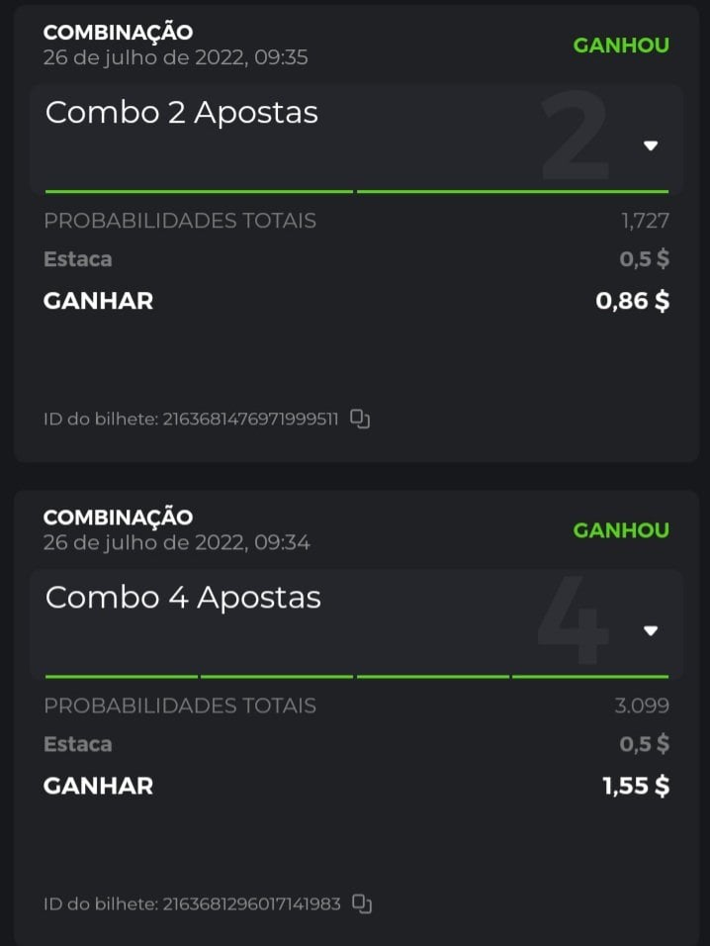The image size is (710, 946).
Task: Select the total odds value 3.099
Action: (642, 706)
